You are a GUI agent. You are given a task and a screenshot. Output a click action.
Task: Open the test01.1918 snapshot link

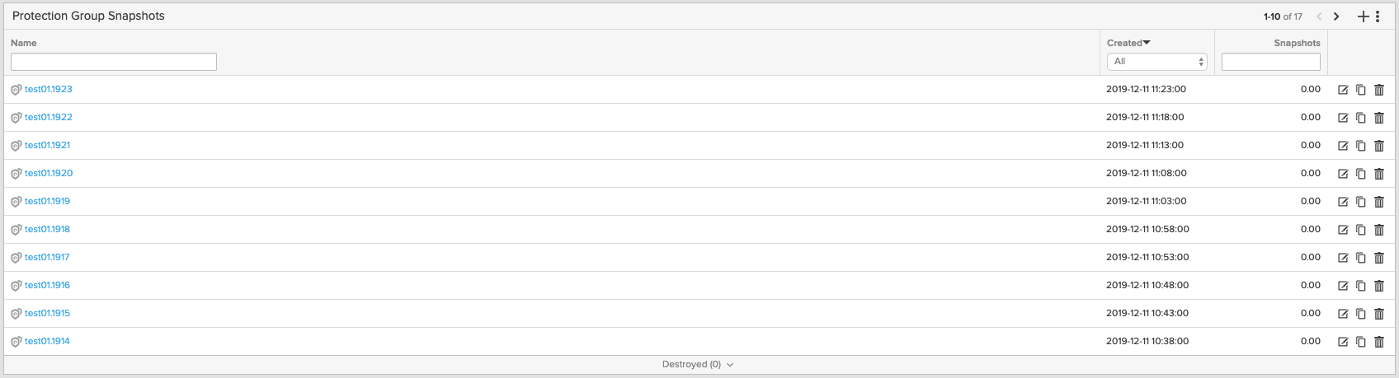[47, 229]
